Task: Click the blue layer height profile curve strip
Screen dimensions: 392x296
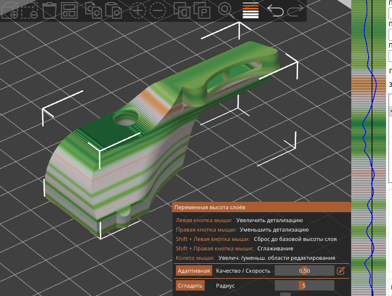Action: 369,148
